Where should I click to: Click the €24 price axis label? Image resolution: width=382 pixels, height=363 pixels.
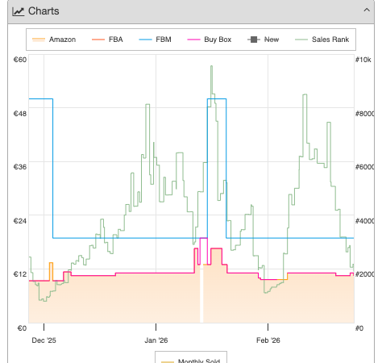(x=20, y=221)
